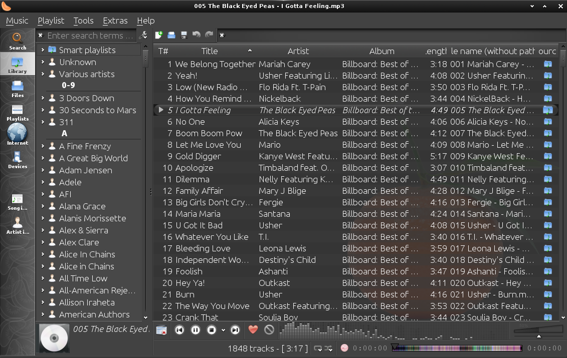567x358 pixels.
Task: Redo playlist change
Action: (209, 35)
